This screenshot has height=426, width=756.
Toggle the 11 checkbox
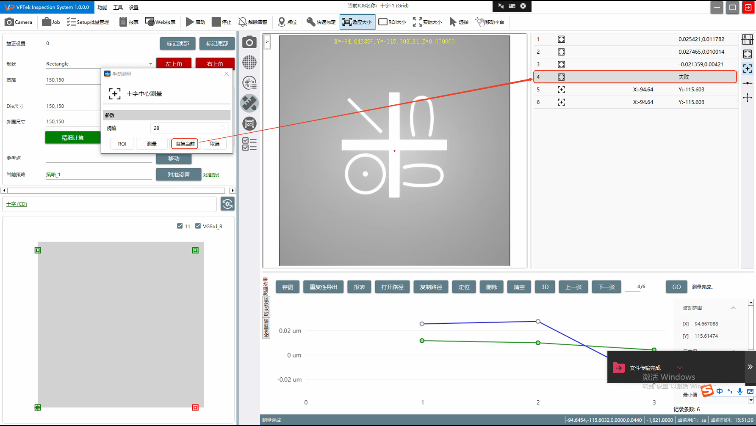[180, 226]
